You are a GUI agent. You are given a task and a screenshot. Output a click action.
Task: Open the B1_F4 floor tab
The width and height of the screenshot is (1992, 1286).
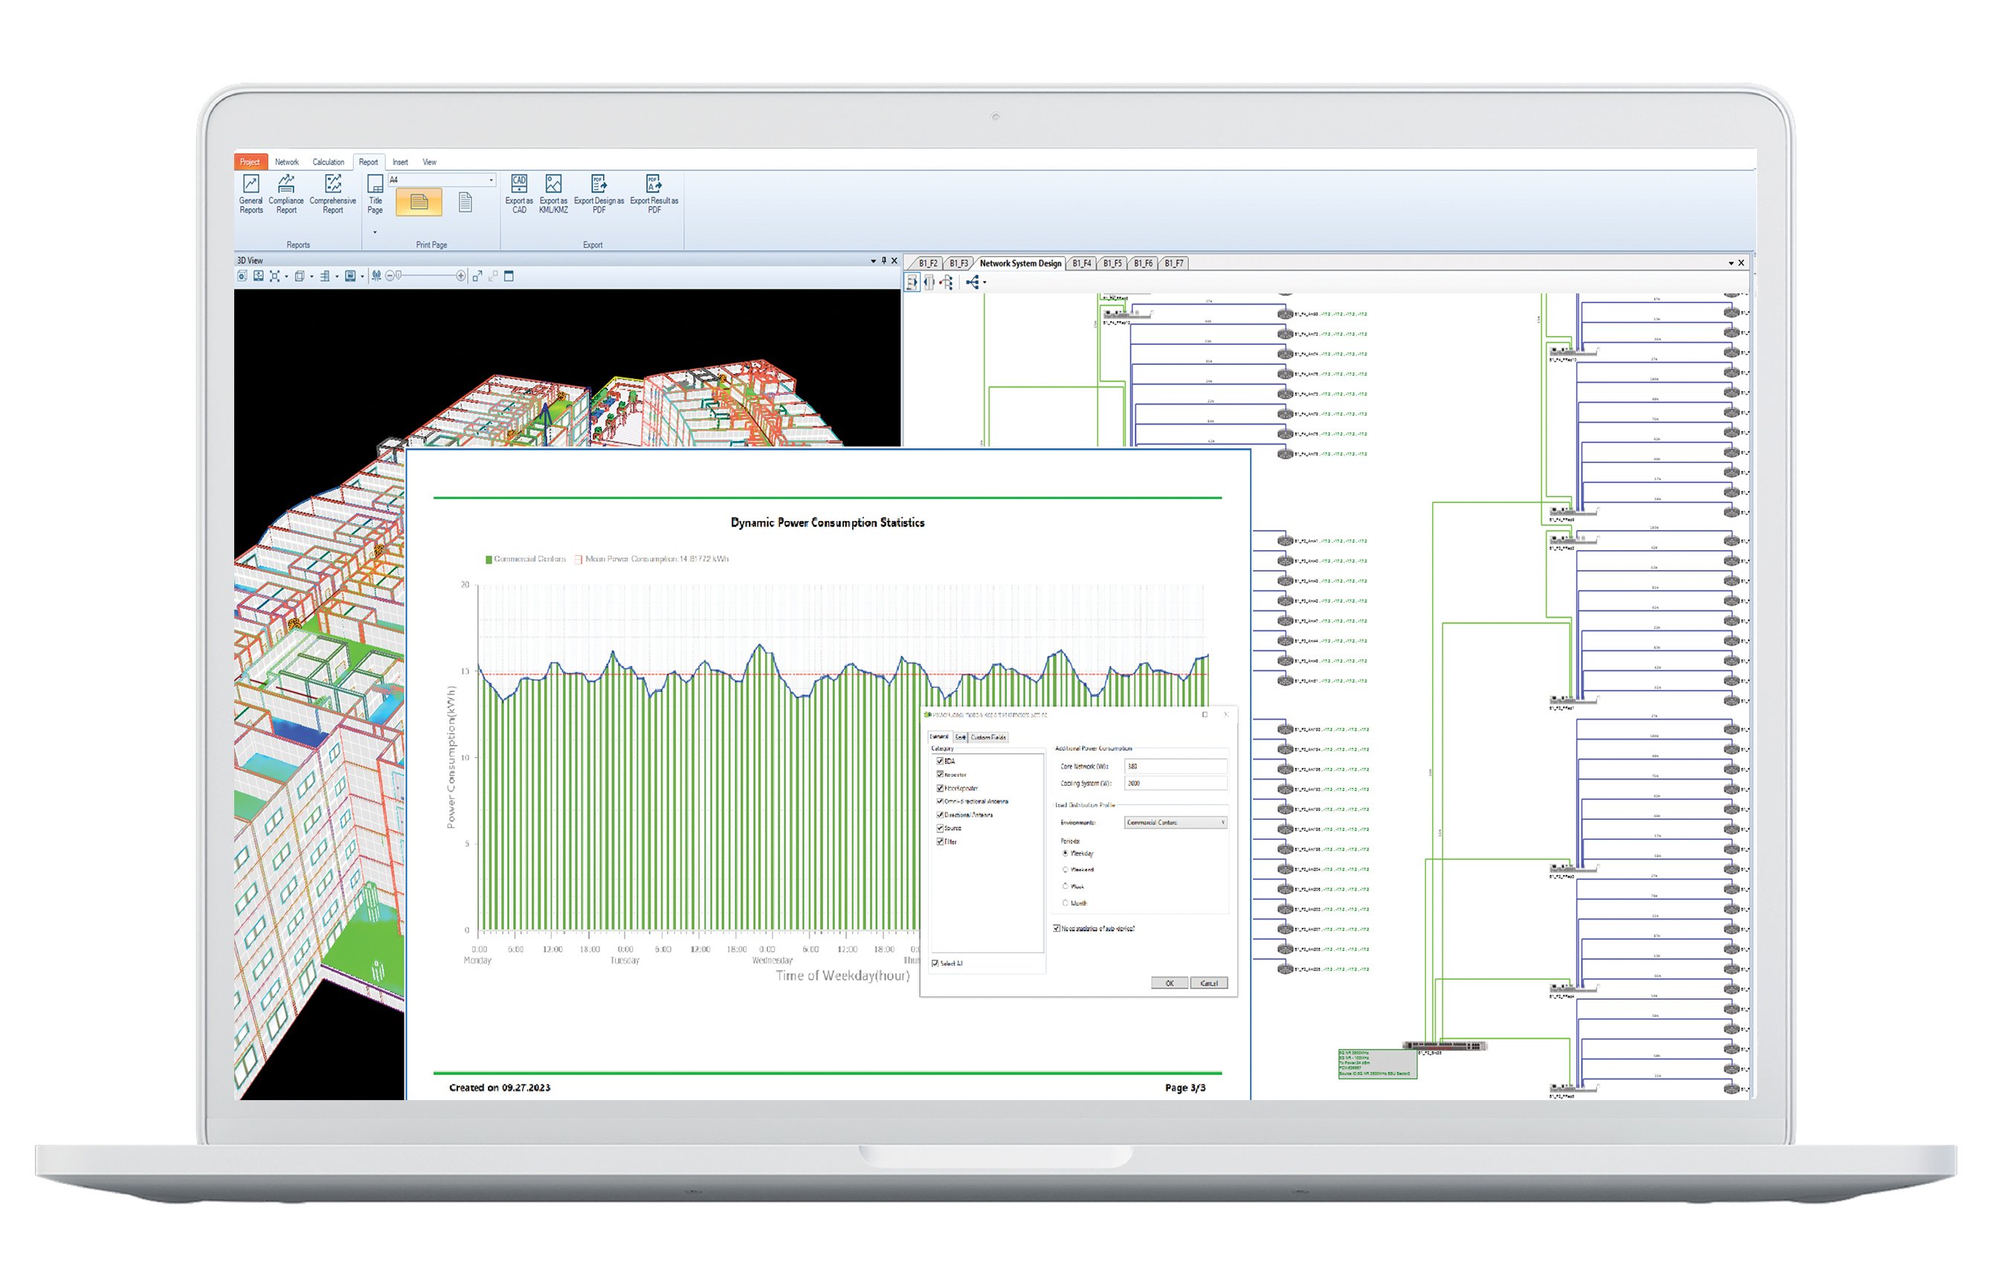pyautogui.click(x=1083, y=263)
